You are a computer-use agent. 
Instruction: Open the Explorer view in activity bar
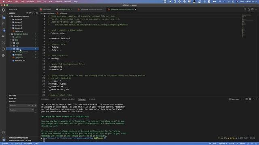(x=3, y=10)
